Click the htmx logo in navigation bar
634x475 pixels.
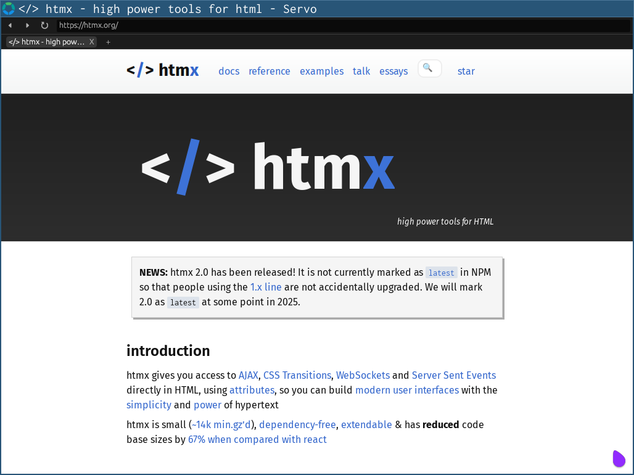[163, 70]
